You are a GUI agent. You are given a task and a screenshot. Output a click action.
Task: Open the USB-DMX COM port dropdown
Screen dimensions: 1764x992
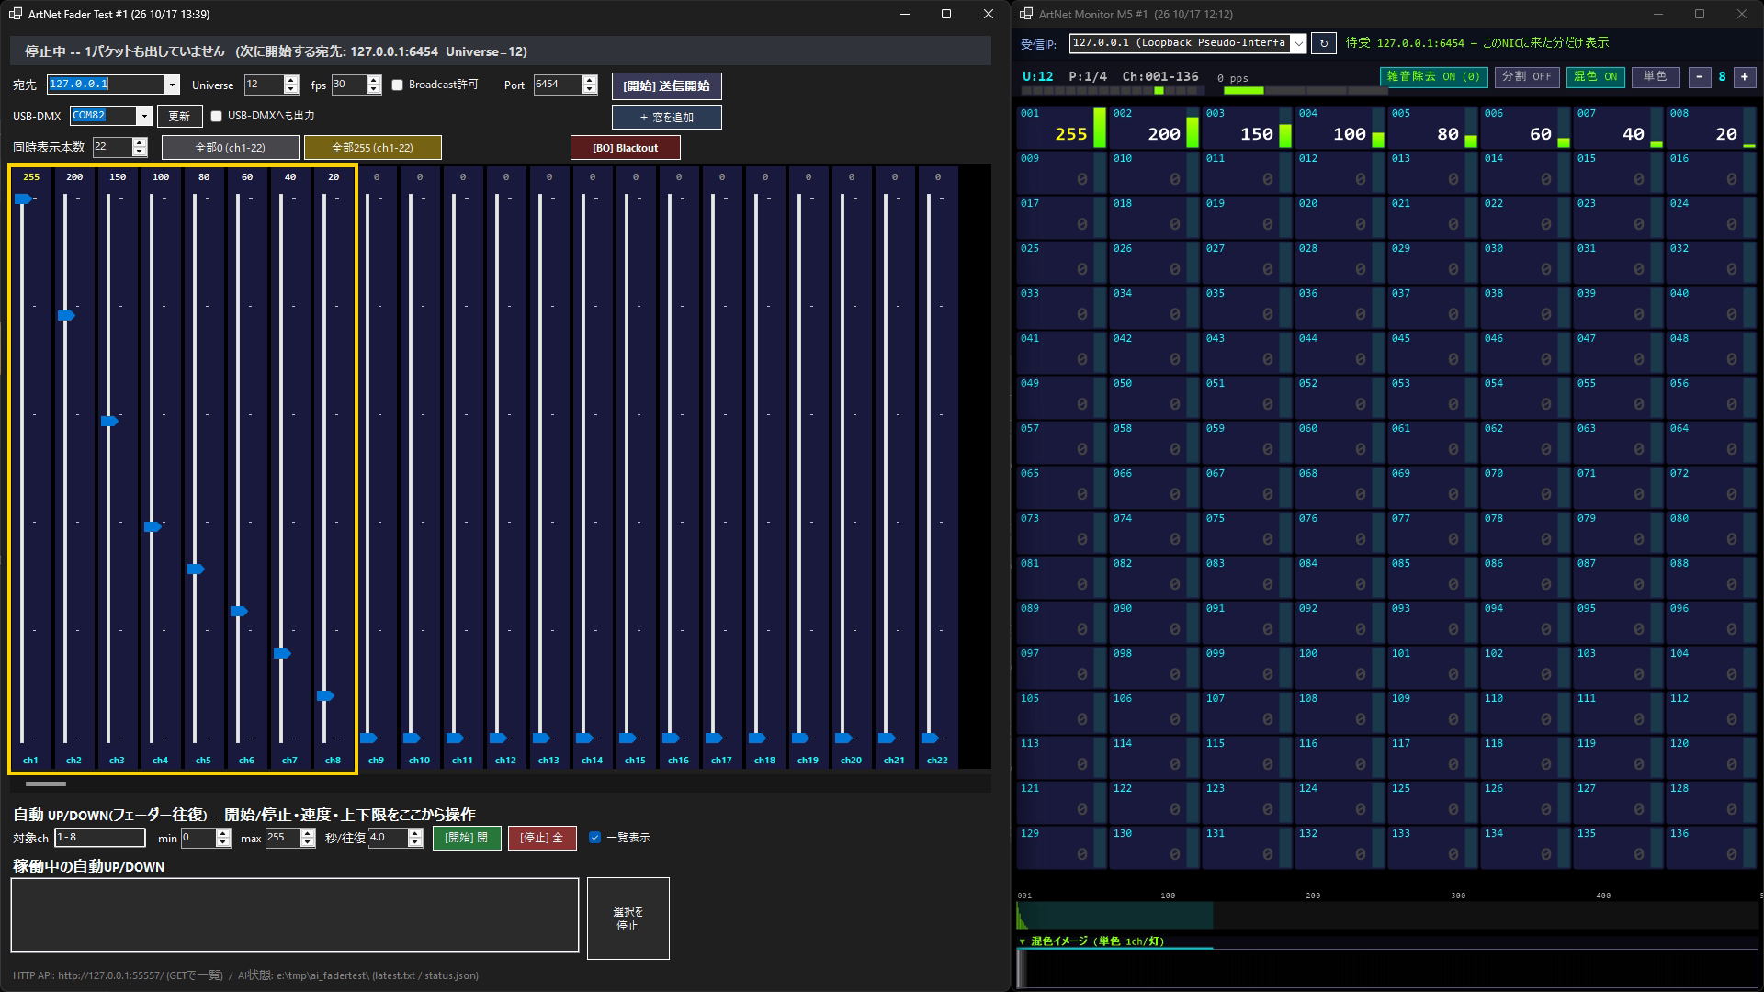144,116
